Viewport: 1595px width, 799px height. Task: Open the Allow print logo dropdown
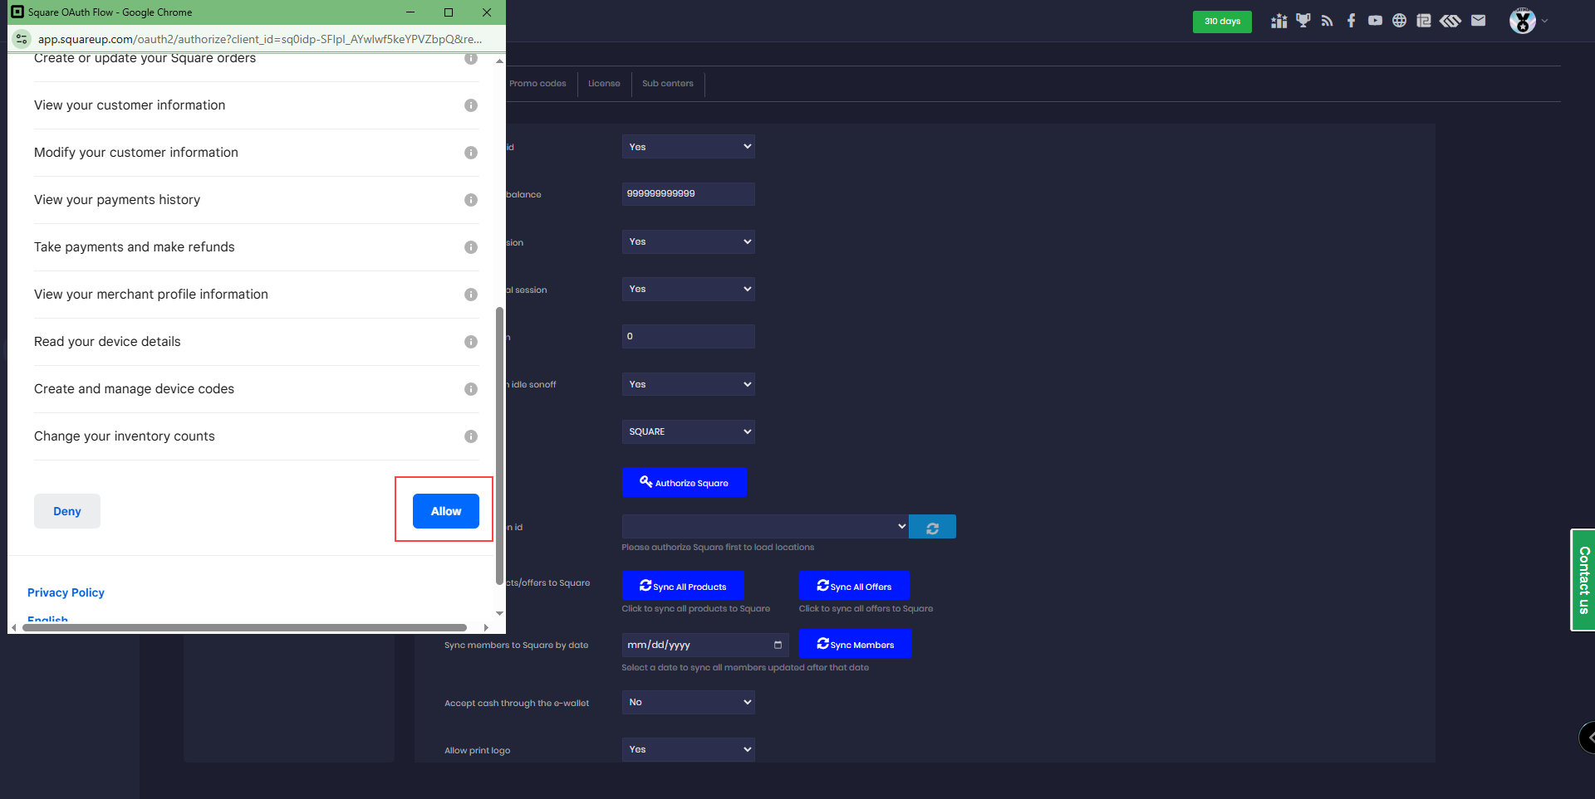point(688,749)
